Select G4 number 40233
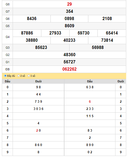127x157 pixels. click(x=69, y=40)
